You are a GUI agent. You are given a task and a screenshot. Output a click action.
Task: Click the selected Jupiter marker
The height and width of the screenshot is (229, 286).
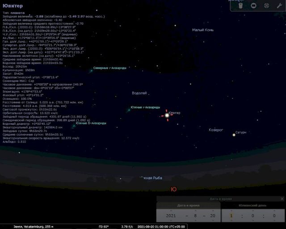[167, 115]
